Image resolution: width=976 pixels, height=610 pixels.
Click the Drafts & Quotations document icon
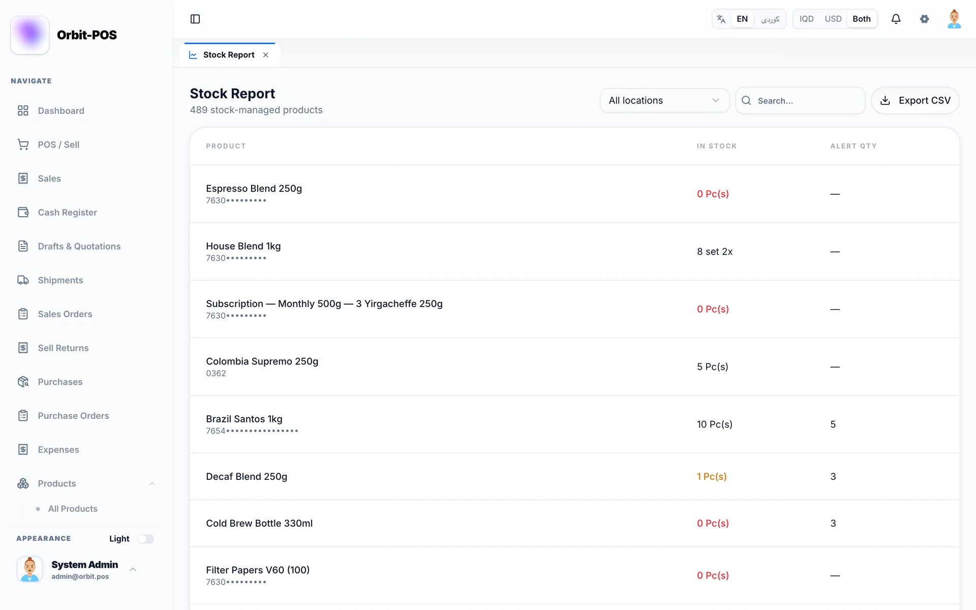point(23,246)
